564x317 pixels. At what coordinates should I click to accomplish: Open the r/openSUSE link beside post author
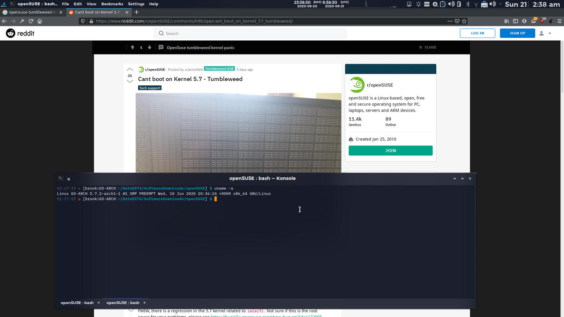pos(155,70)
